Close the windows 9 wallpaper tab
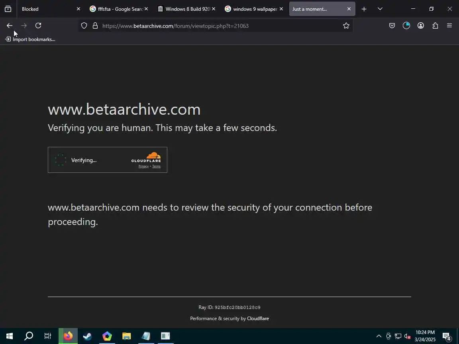The width and height of the screenshot is (459, 344). pos(281,9)
